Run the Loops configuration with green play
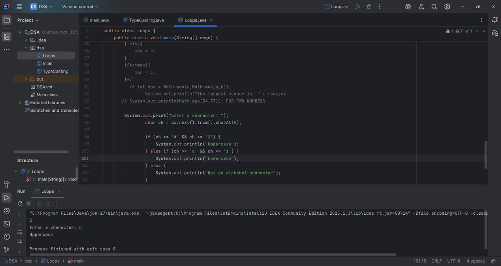This screenshot has width=501, height=266. click(357, 7)
